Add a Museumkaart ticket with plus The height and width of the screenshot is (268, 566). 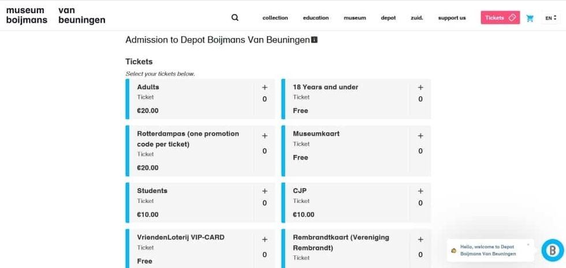pos(420,136)
